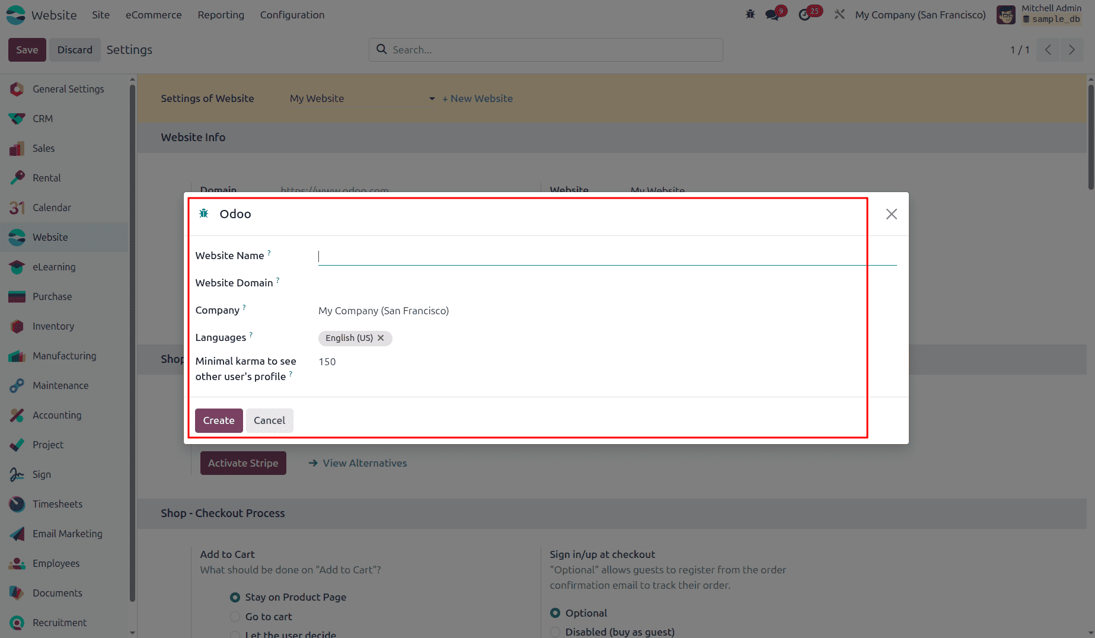Open the Timesheets clock icon
1095x638 pixels.
click(17, 504)
